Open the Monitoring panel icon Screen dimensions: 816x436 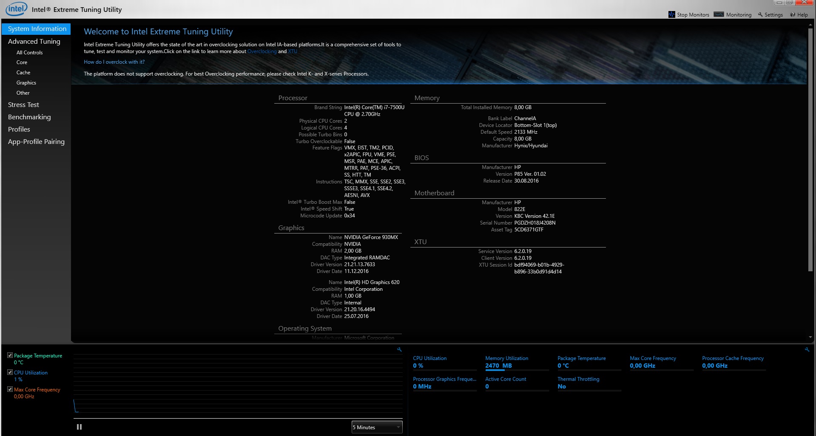click(719, 14)
